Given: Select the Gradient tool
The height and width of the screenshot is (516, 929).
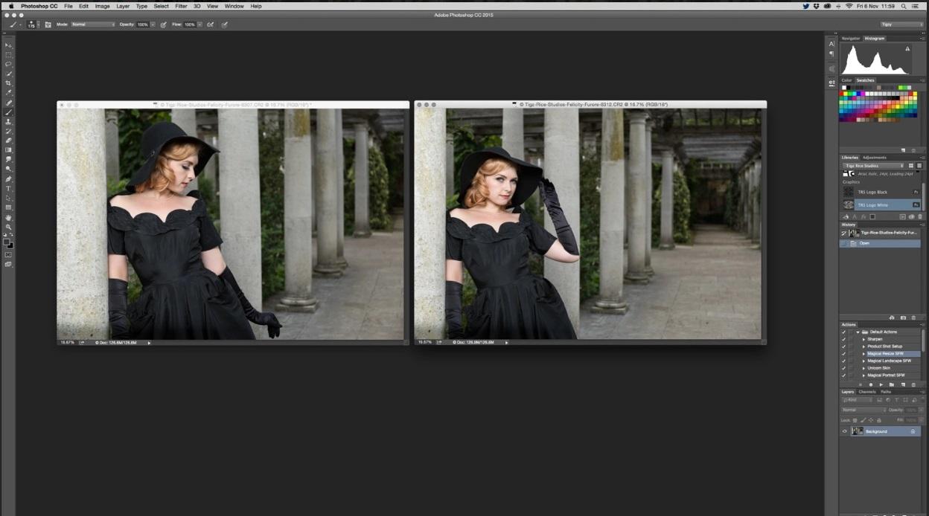Looking at the screenshot, I should (x=9, y=150).
